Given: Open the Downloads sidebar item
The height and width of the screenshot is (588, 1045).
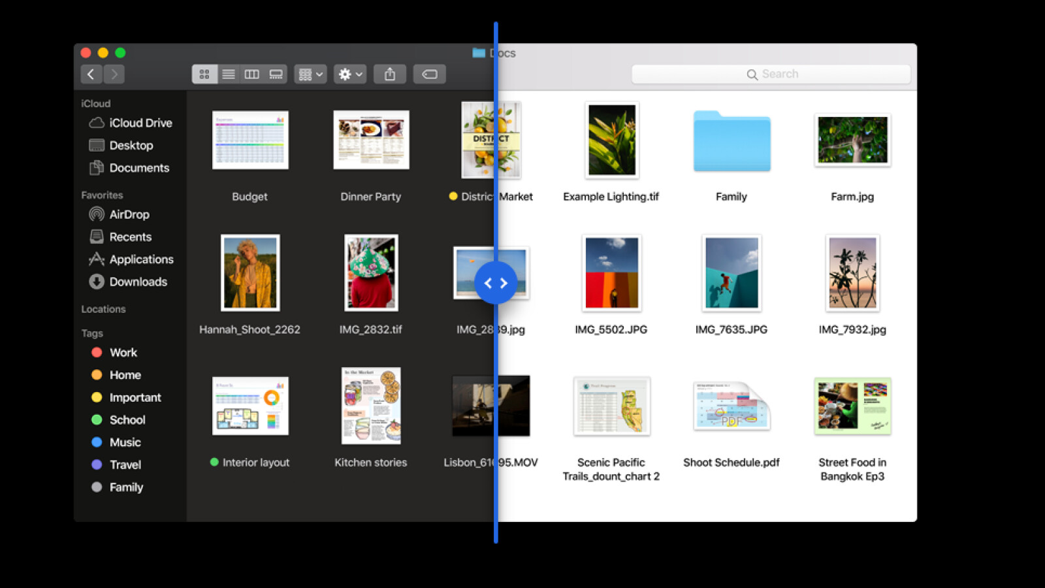Looking at the screenshot, I should pos(138,282).
